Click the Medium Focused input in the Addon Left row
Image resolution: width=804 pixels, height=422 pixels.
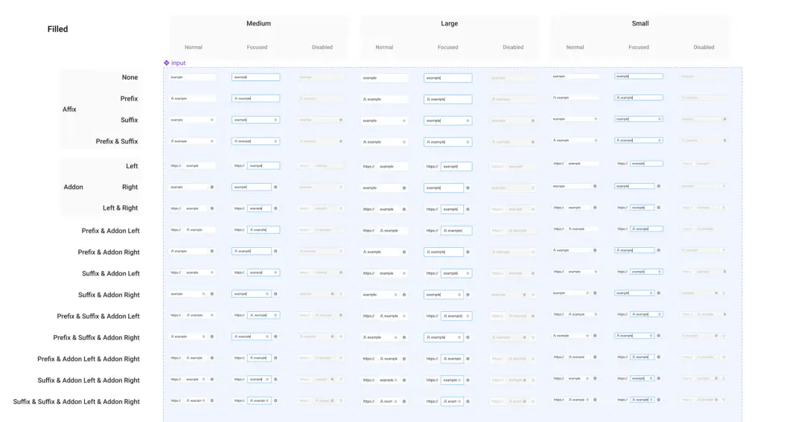coord(264,166)
